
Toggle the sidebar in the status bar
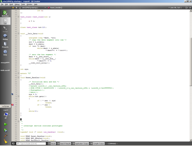coord(13,143)
